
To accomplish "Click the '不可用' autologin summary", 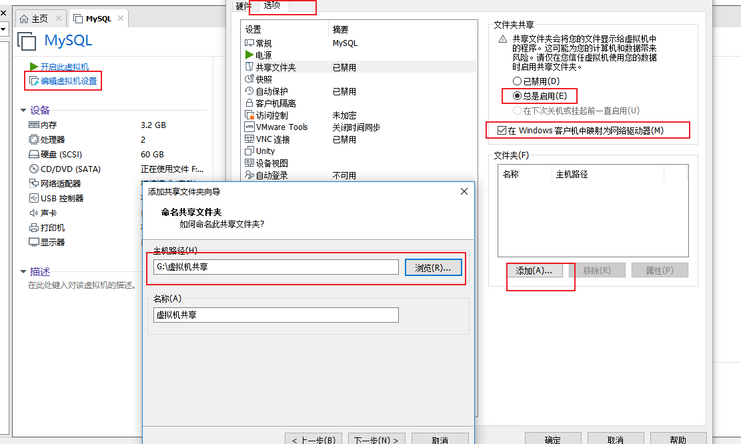I will tap(345, 176).
